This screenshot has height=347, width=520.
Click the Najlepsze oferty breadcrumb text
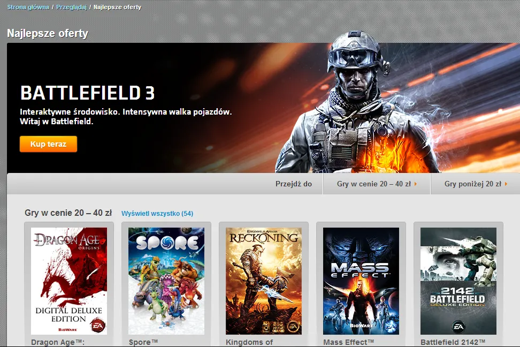117,7
